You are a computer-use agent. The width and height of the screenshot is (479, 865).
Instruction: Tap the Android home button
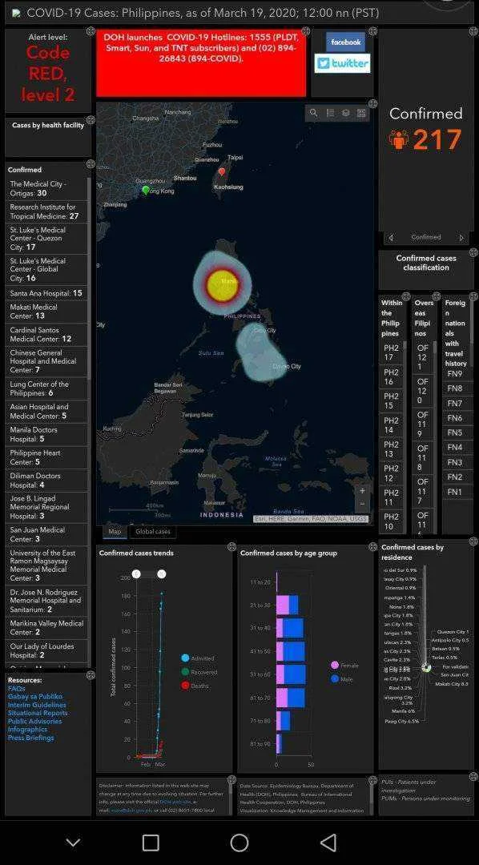click(239, 843)
